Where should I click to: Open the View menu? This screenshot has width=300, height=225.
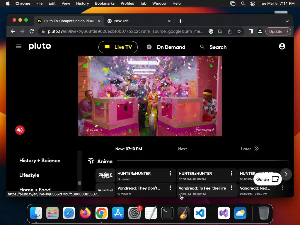(x=66, y=3)
